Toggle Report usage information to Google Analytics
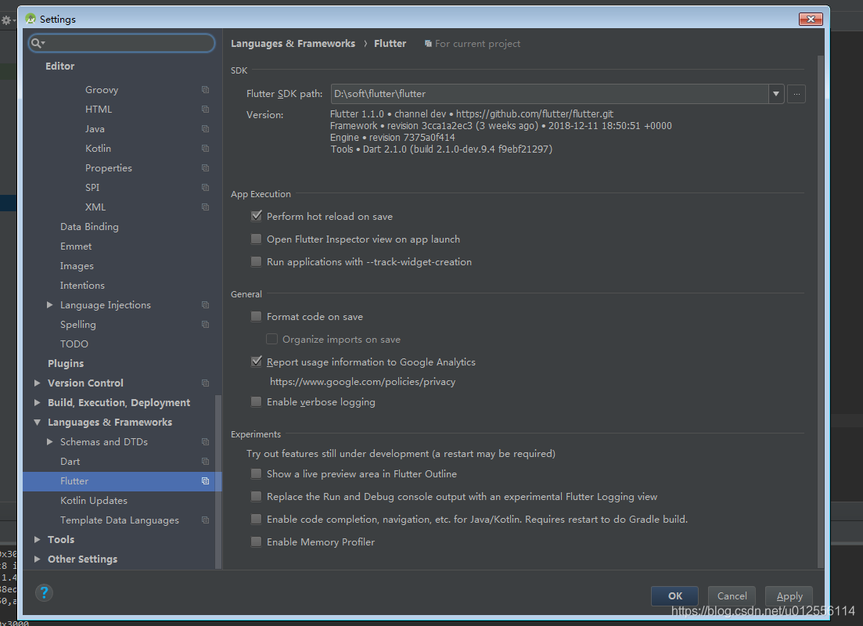Image resolution: width=863 pixels, height=626 pixels. click(x=257, y=362)
